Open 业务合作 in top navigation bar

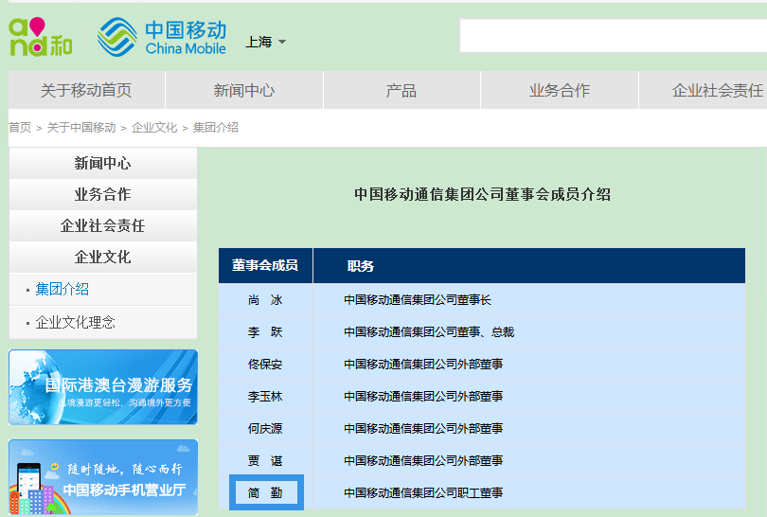560,91
